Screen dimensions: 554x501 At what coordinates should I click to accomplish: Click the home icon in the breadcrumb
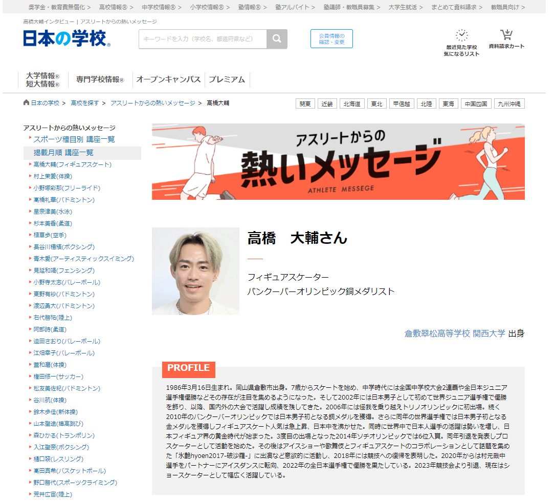(26, 101)
